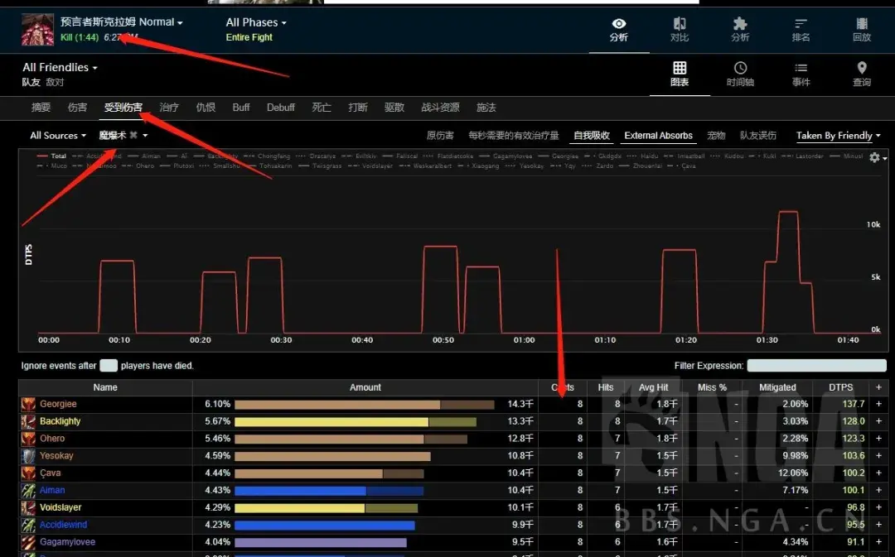895x557 pixels.
Task: Open the chart settings gear icon
Action: (x=874, y=157)
